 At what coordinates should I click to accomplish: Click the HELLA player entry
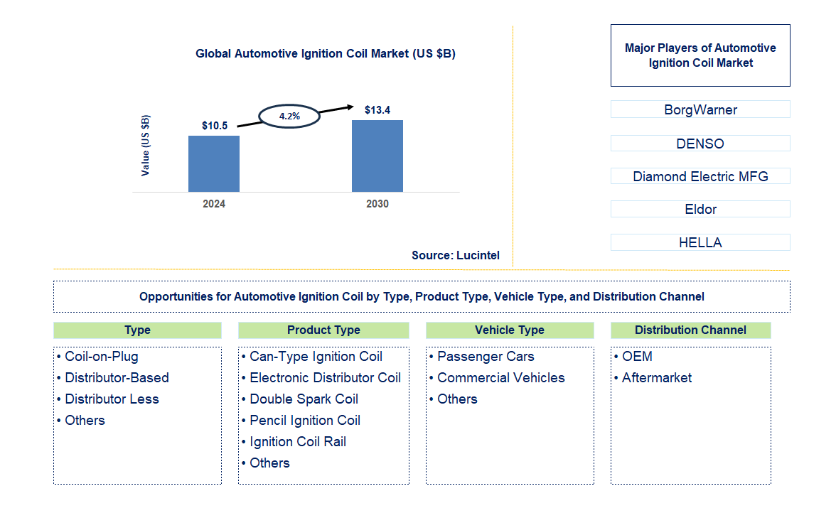tap(700, 242)
